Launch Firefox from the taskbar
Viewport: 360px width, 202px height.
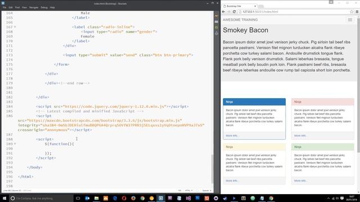(x=133, y=198)
